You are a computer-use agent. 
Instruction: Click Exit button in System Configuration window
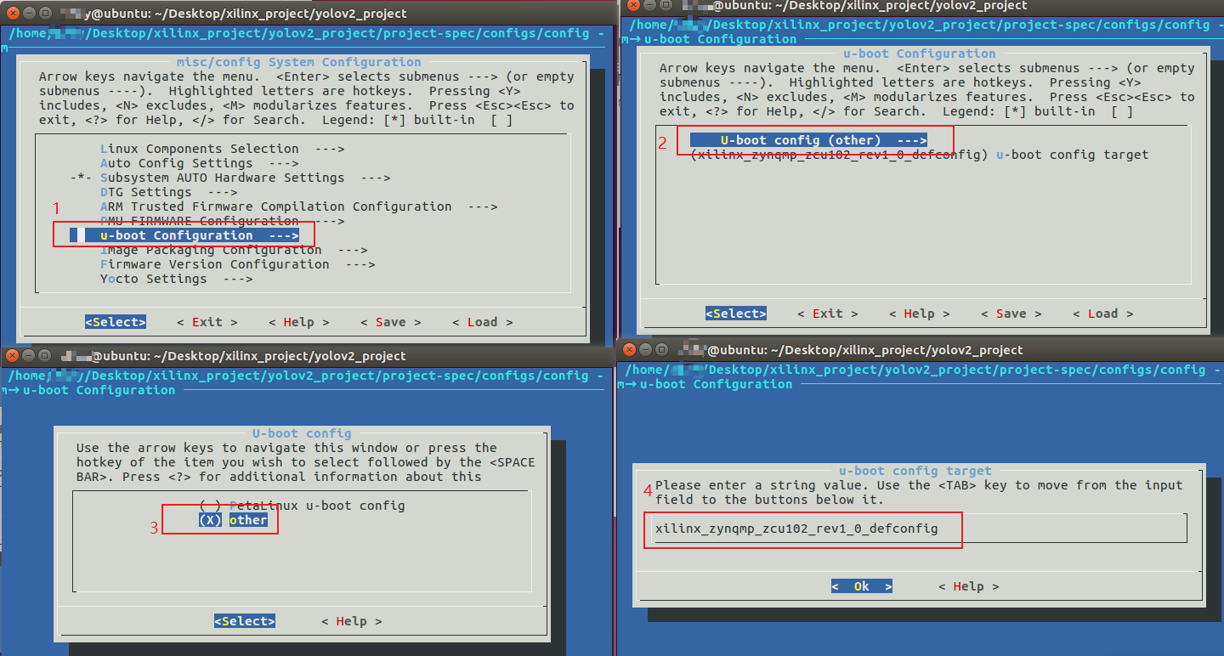207,322
